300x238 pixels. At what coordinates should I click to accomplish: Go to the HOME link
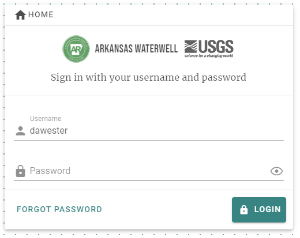(34, 15)
